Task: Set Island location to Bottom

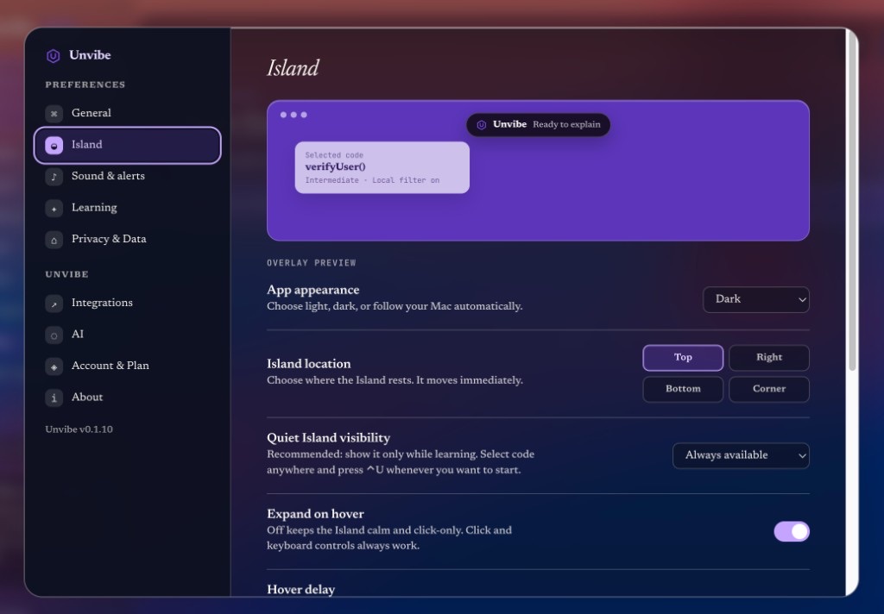Action: click(683, 389)
